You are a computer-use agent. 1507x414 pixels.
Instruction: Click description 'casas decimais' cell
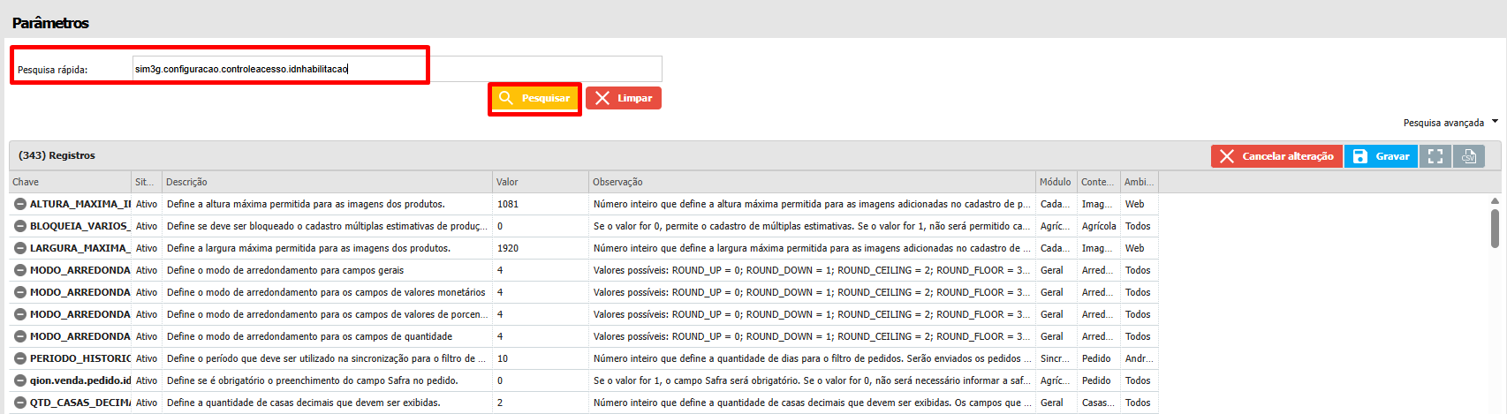tap(327, 403)
